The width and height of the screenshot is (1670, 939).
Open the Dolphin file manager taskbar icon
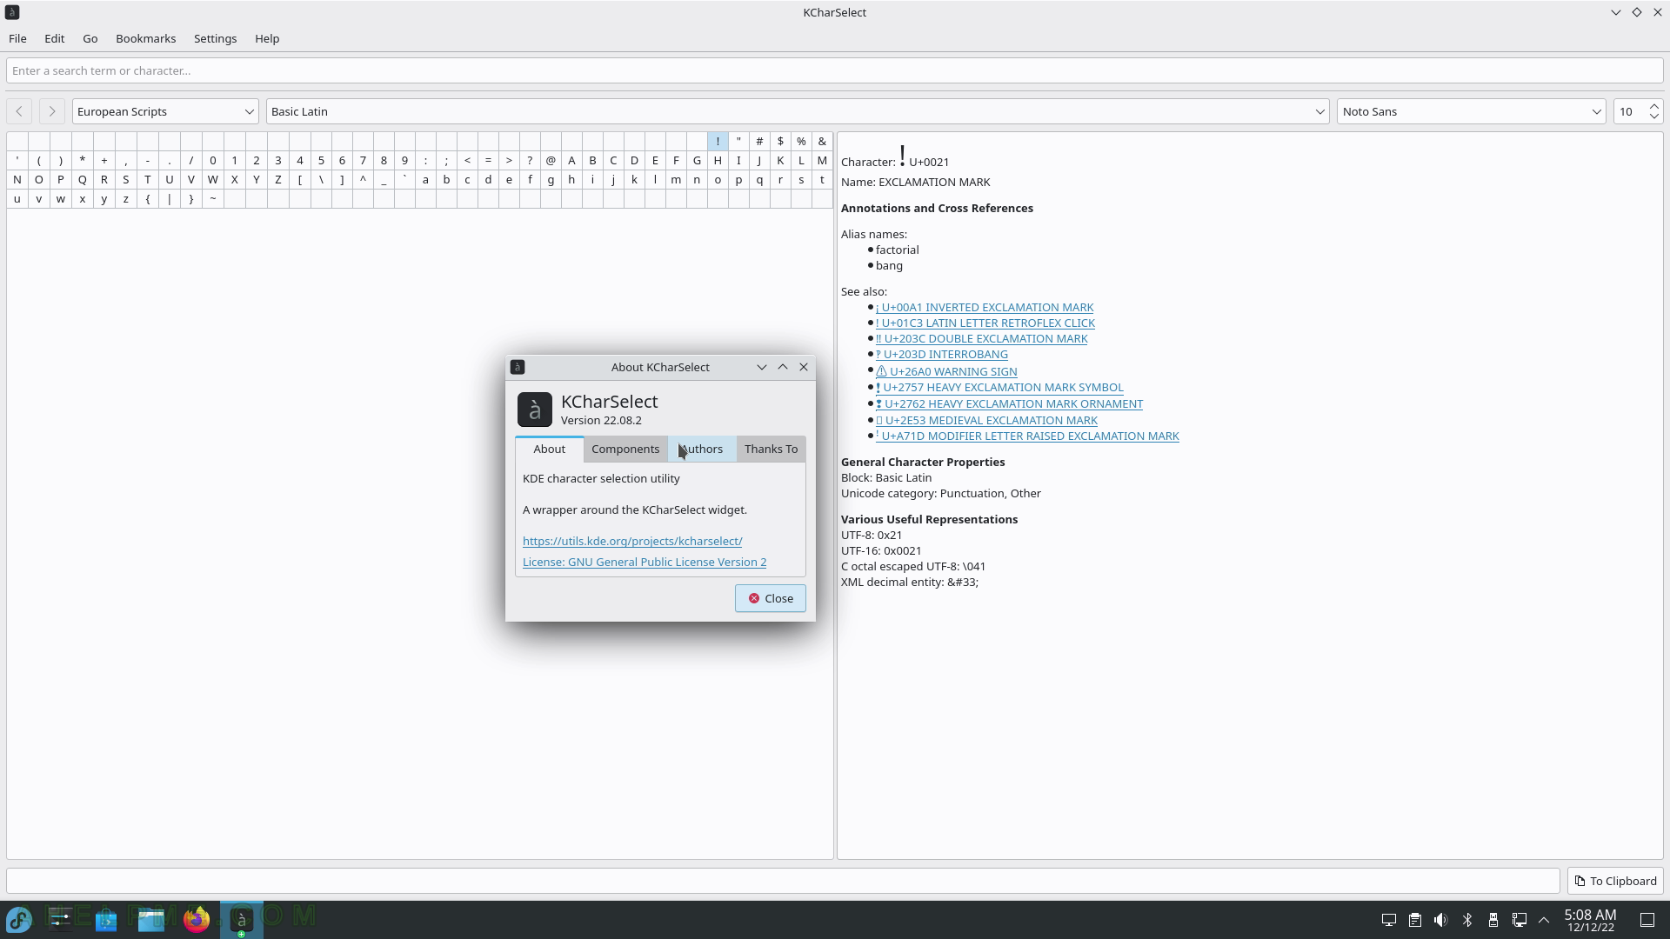(151, 919)
